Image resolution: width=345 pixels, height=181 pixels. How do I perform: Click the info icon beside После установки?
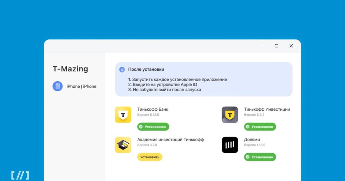(x=122, y=70)
